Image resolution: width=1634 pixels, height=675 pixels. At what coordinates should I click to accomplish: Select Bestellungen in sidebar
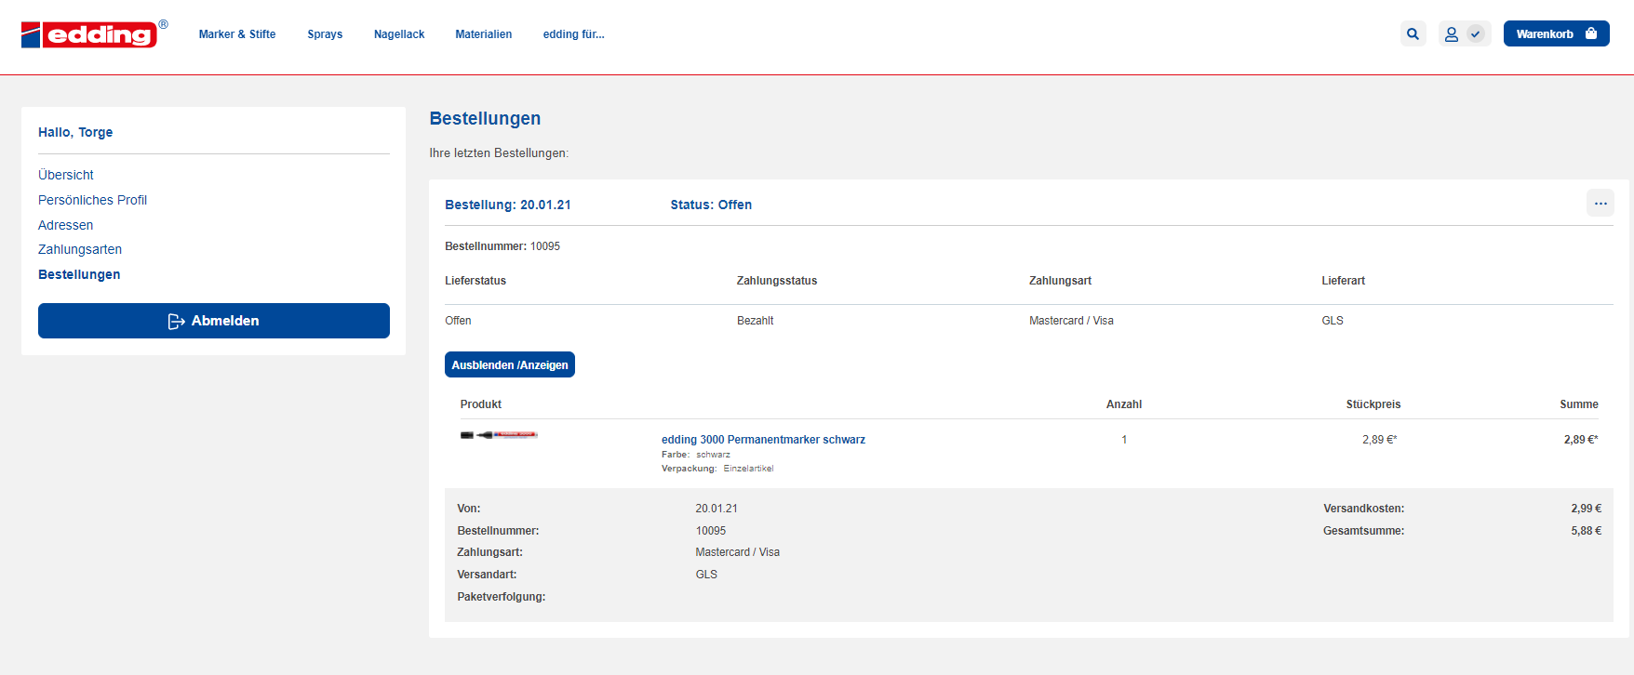pos(79,274)
